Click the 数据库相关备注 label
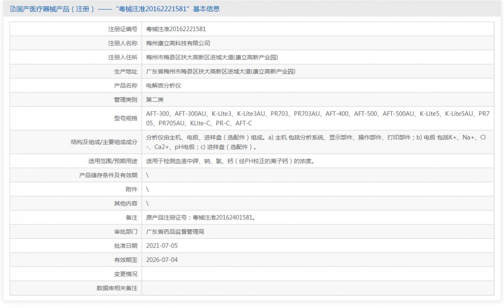Viewport: 504px width, 308px height. pyautogui.click(x=117, y=288)
